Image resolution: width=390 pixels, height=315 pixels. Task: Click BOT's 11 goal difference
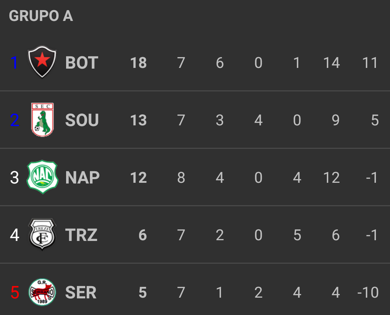point(370,62)
